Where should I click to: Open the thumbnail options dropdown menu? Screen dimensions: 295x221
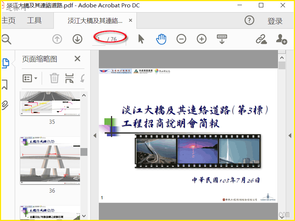30,78
